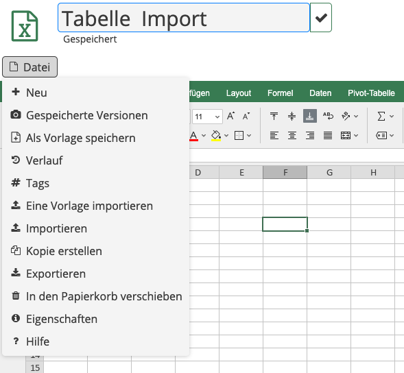Viewport: 404px width, 373px height.
Task: Open the fill color dropdown arrow
Action: pos(226,136)
